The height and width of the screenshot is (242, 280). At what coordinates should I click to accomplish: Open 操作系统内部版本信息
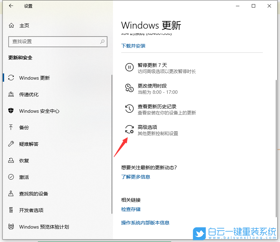[x=145, y=223]
